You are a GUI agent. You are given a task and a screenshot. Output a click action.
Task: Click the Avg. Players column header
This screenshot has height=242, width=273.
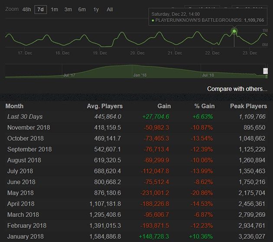click(105, 106)
